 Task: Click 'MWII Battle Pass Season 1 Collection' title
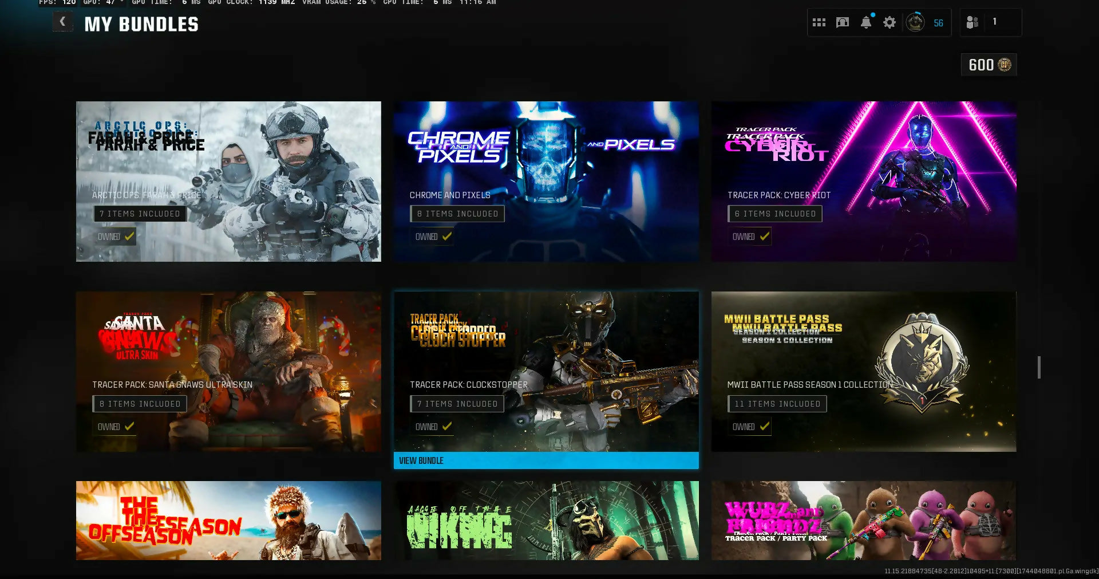click(x=810, y=385)
